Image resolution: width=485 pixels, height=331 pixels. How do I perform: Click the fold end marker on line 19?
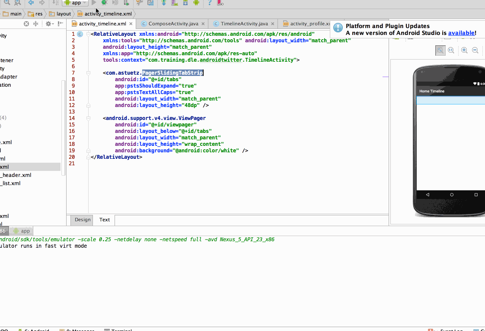pos(88,151)
